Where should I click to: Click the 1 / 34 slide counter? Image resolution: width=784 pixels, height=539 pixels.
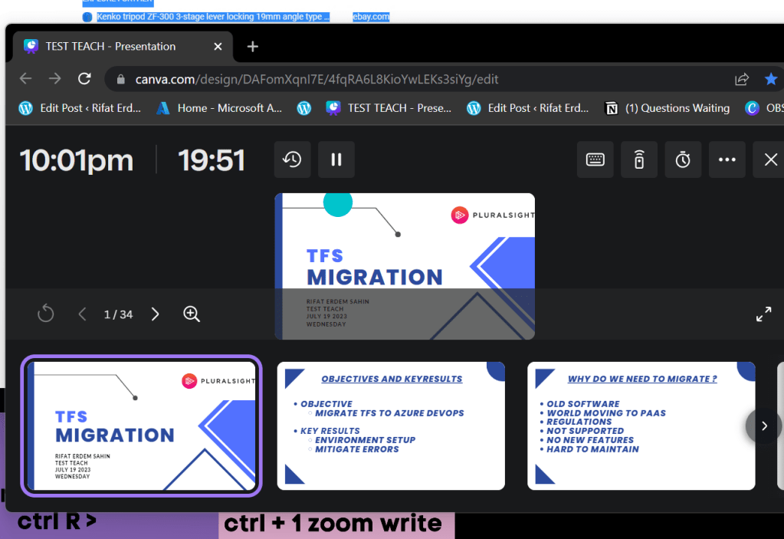(x=119, y=314)
